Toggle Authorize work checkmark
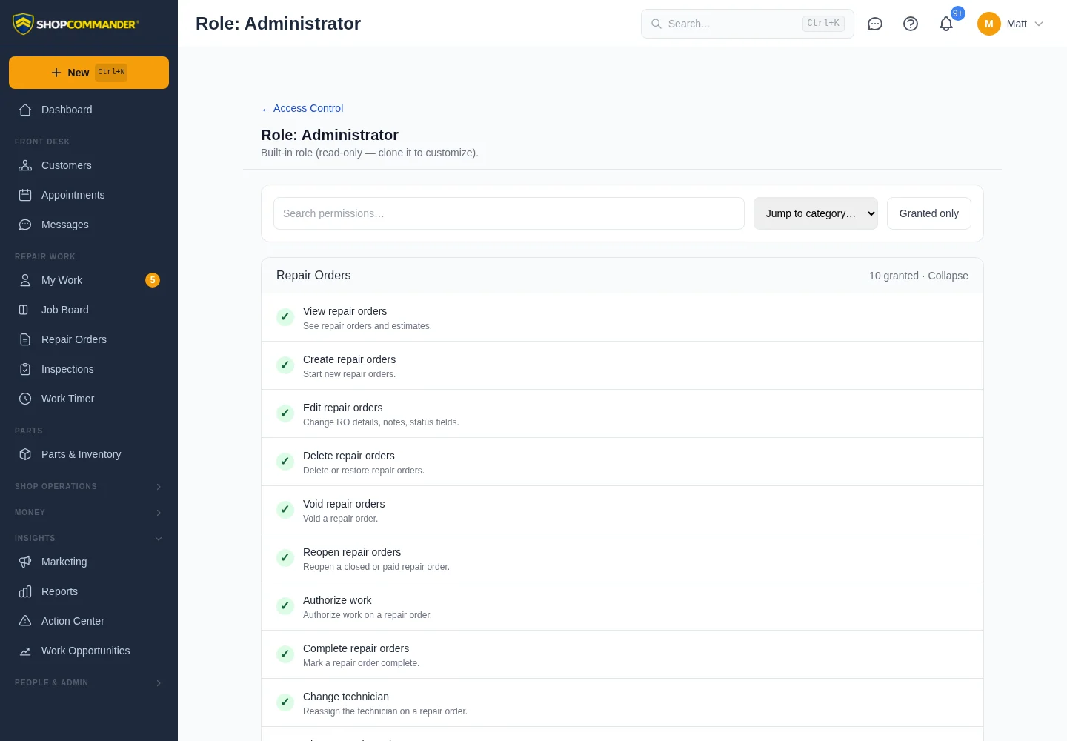 pos(285,606)
